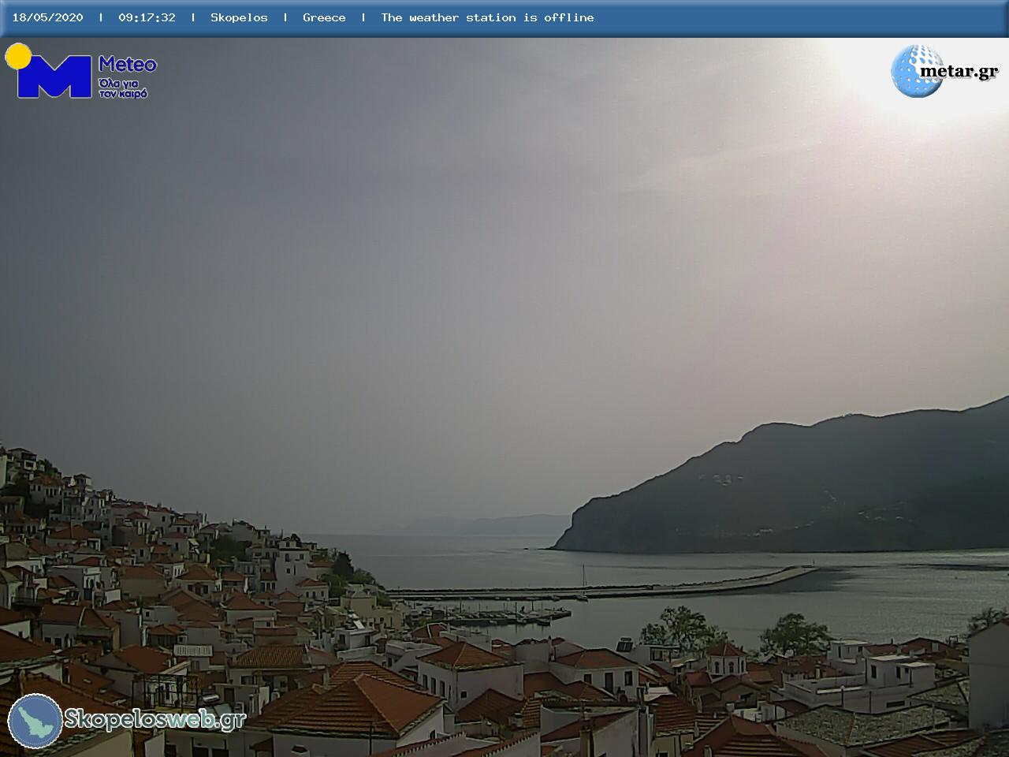Click the Meteo logo
Viewport: 1009px width, 757px height.
point(80,72)
